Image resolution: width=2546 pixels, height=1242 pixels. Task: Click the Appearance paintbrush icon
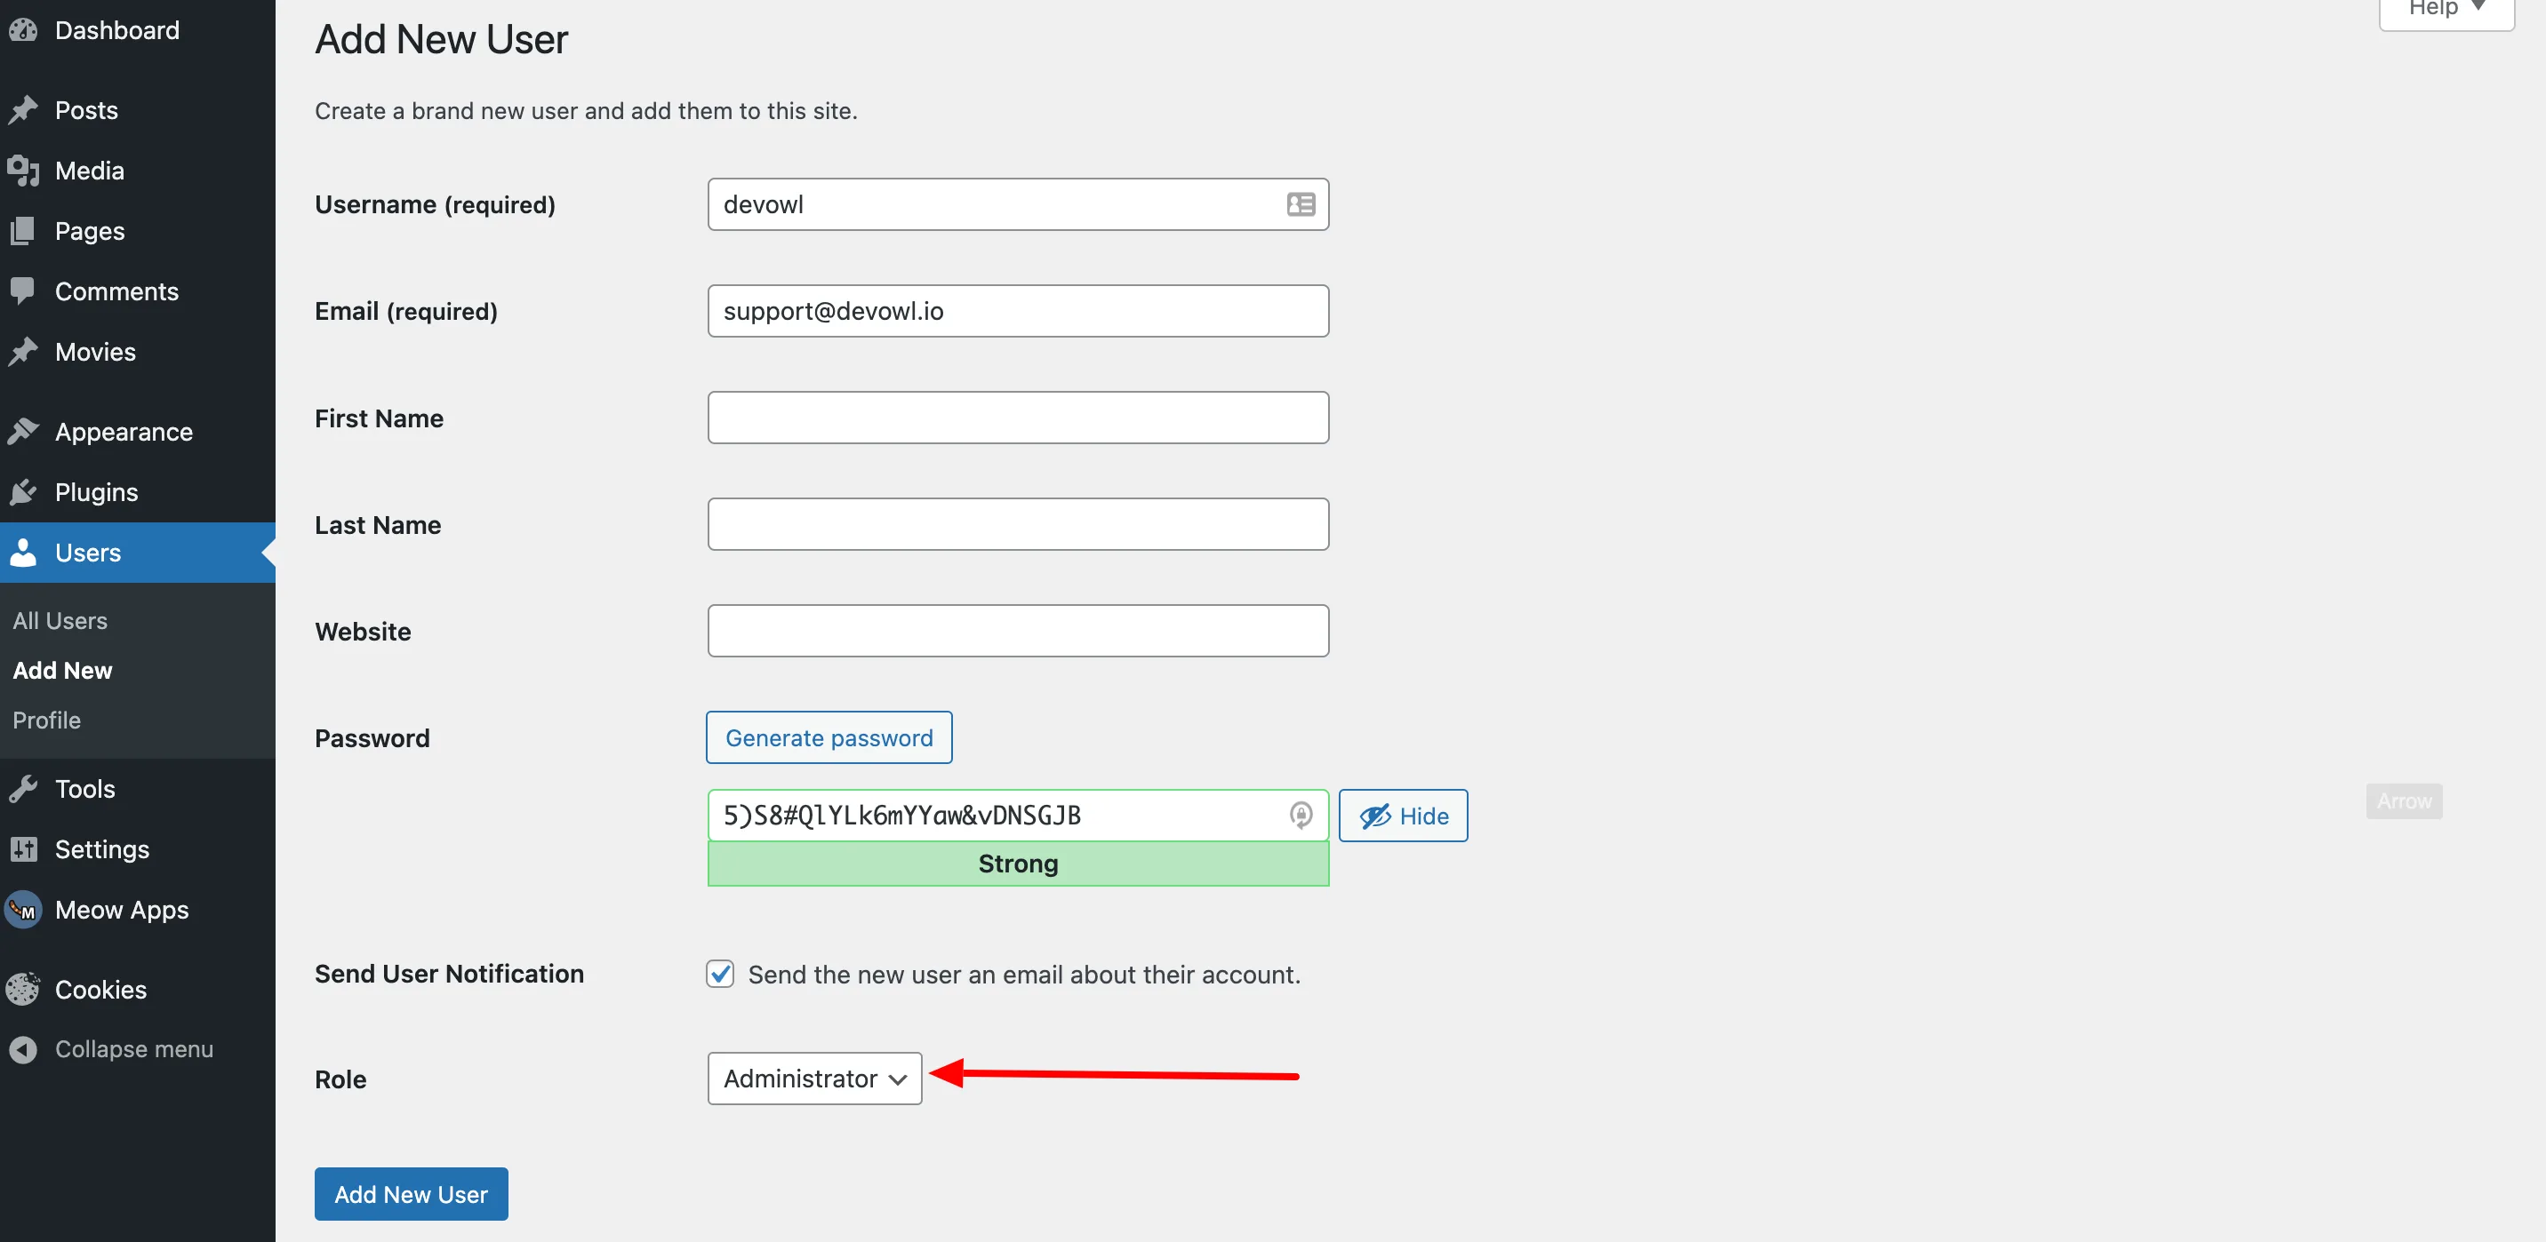[23, 432]
